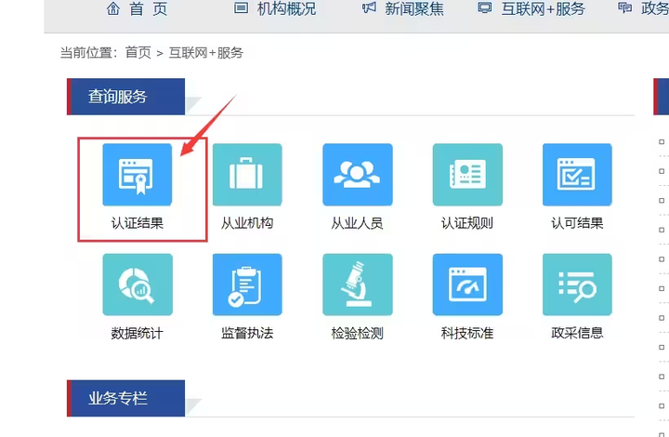Click the 从业机构 briefcase icon
This screenshot has height=437, width=669.
247,175
